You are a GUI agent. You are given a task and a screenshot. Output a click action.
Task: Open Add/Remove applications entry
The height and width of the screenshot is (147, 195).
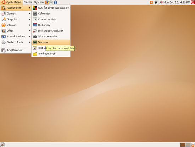point(16,50)
